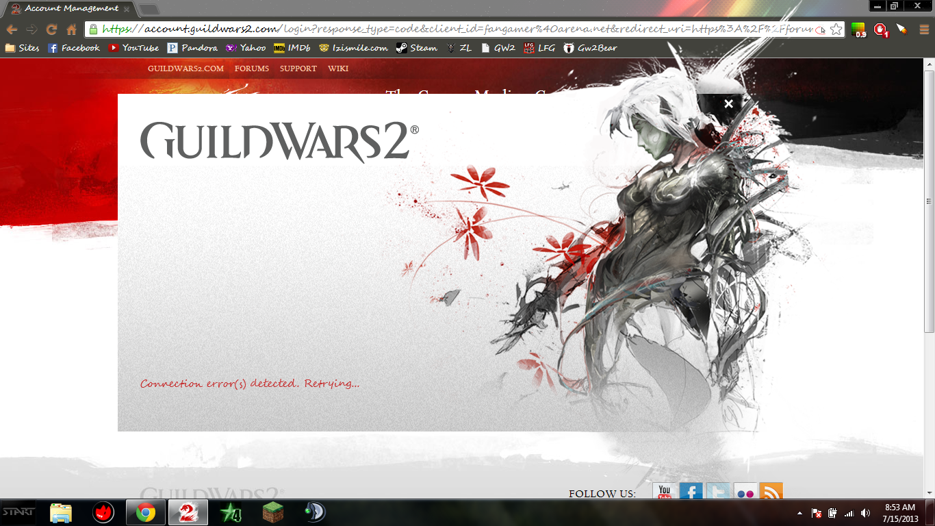
Task: Click the scrollbar up arrow
Action: 929,64
